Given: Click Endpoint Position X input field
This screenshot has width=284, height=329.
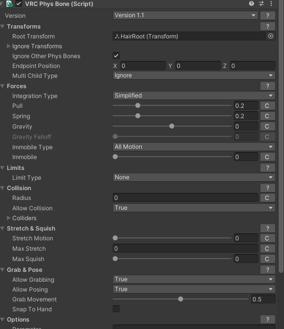Looking at the screenshot, I should [143, 66].
